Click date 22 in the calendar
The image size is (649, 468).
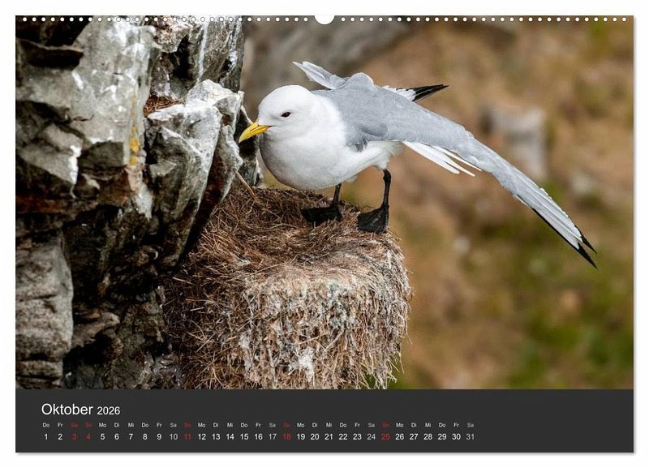(x=342, y=436)
